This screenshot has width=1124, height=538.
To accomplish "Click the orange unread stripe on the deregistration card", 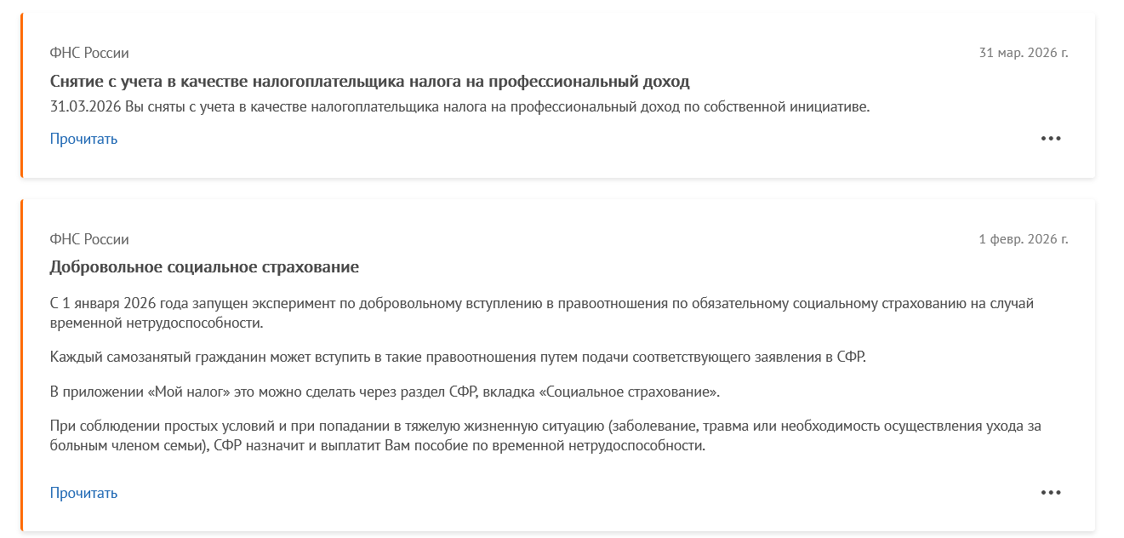I will [22, 95].
